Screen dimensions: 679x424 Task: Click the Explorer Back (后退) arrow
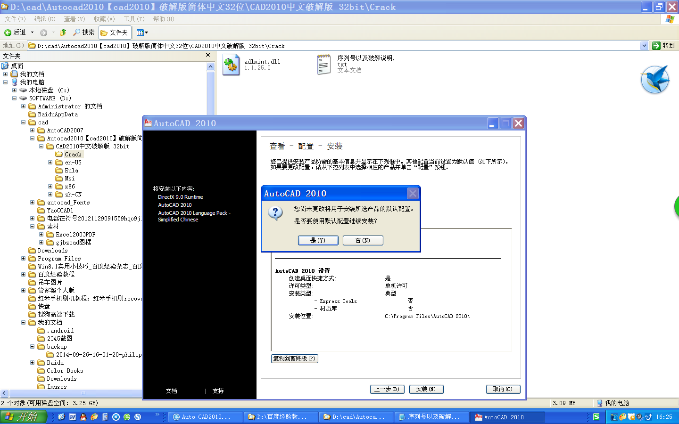[15, 33]
